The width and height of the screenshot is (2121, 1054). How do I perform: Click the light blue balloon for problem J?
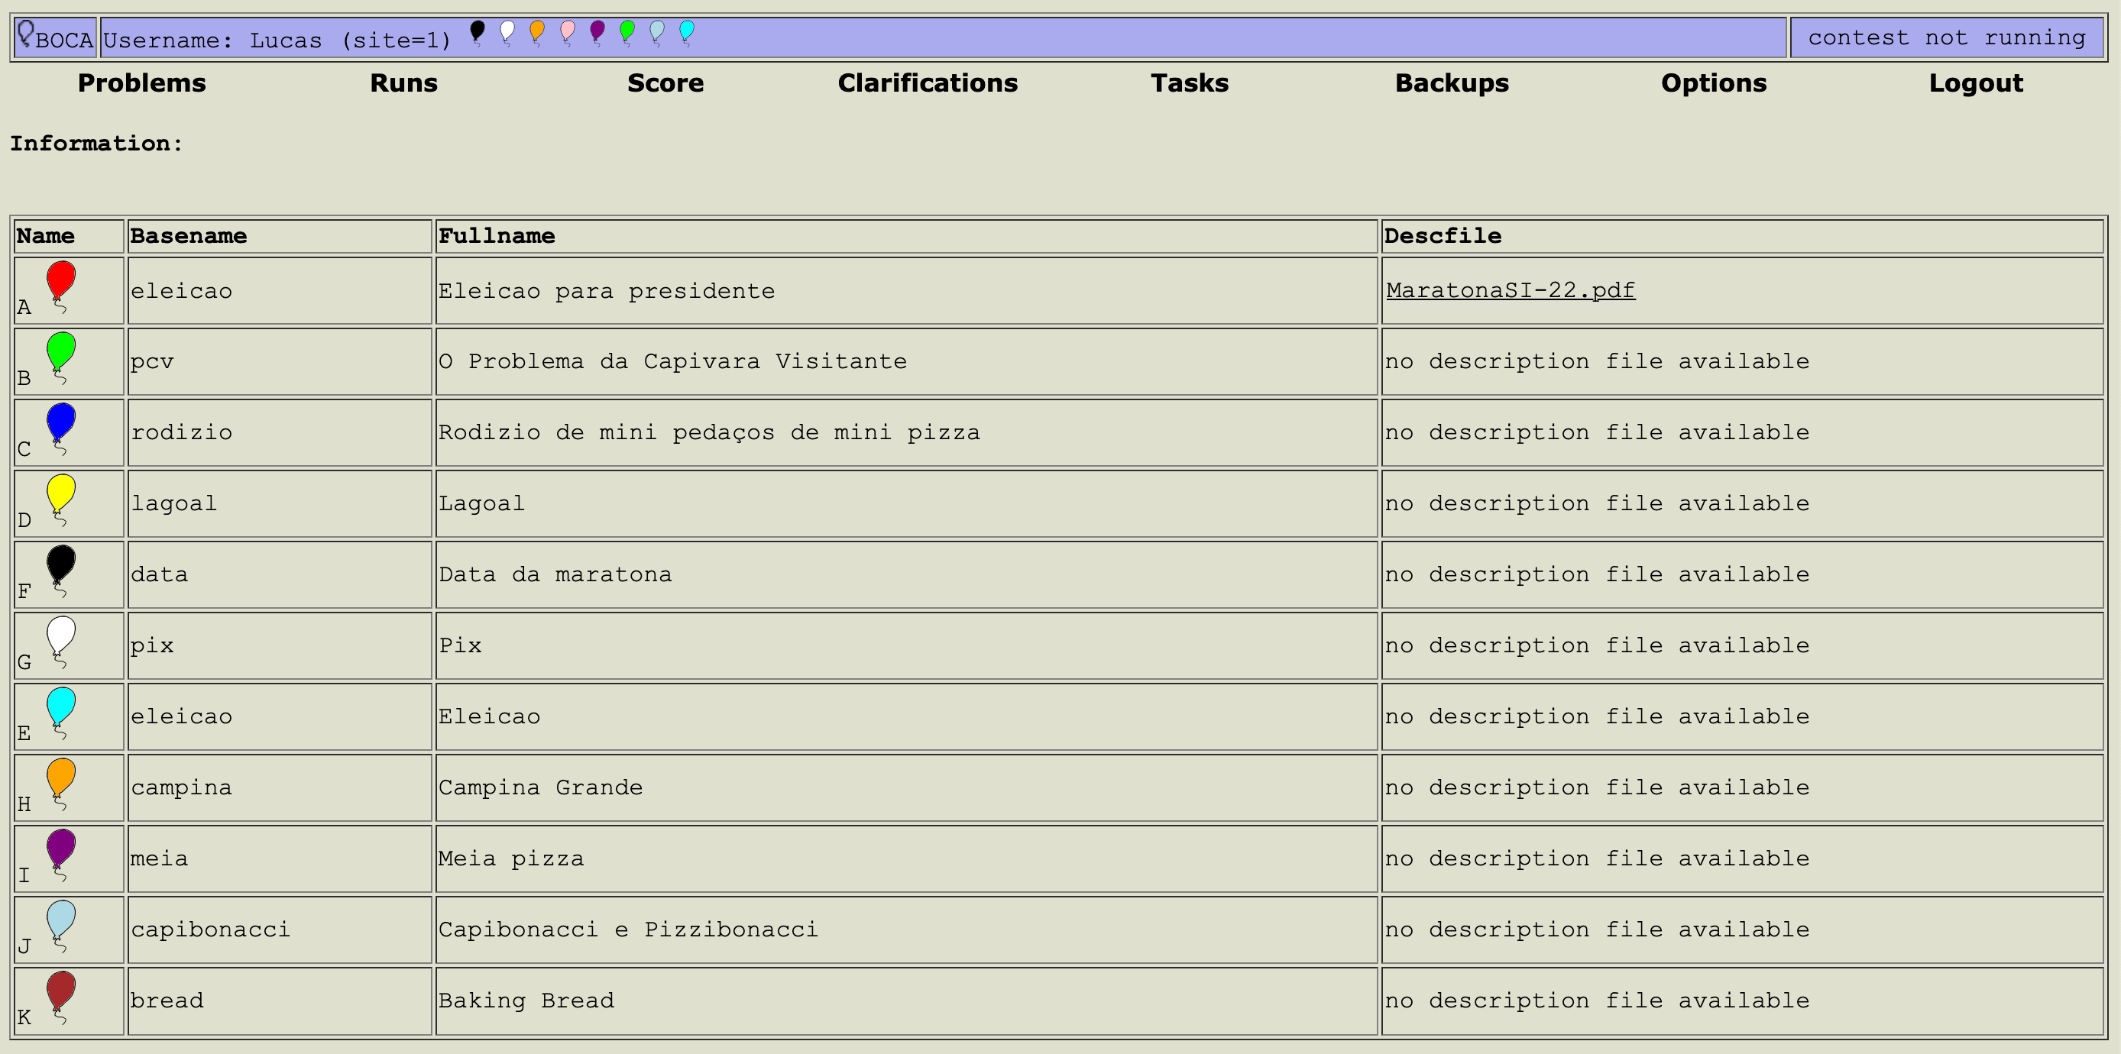tap(61, 926)
